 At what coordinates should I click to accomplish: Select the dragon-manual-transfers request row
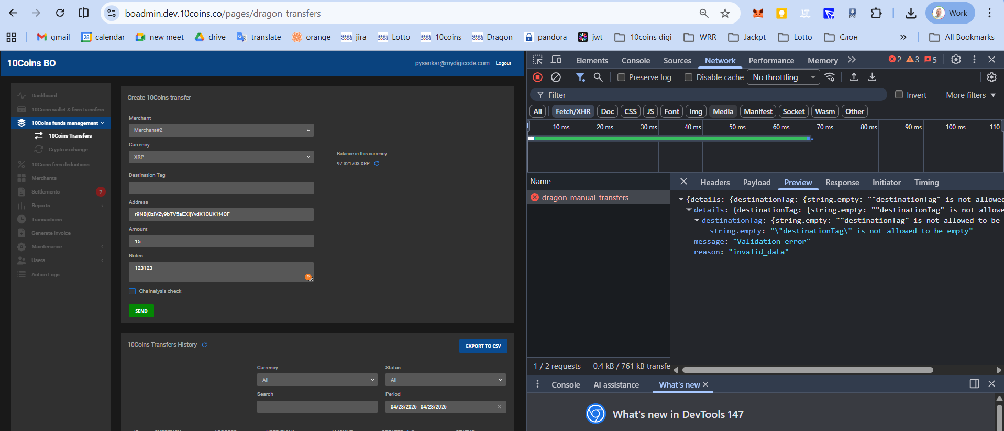(x=598, y=197)
